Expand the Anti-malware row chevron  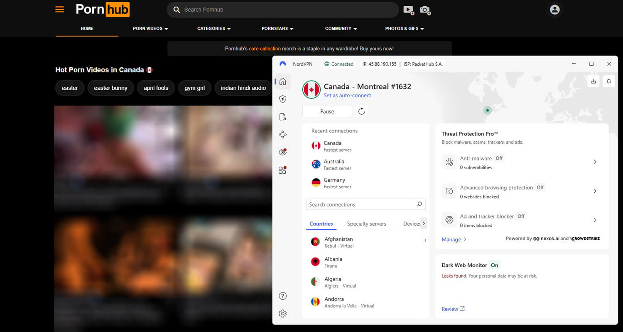coord(595,162)
